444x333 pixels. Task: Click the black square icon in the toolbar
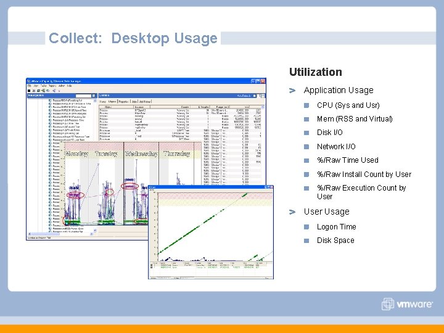coord(29,91)
